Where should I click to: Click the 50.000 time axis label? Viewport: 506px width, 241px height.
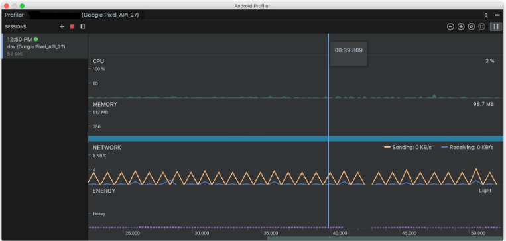(x=478, y=233)
